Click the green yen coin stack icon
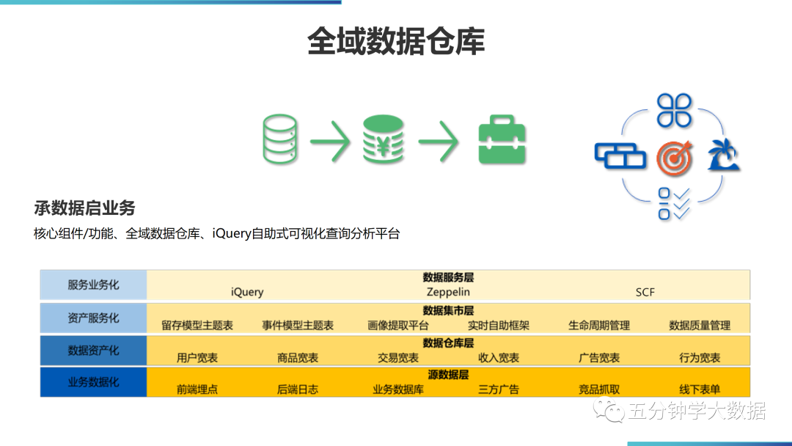The width and height of the screenshot is (792, 446). (384, 139)
